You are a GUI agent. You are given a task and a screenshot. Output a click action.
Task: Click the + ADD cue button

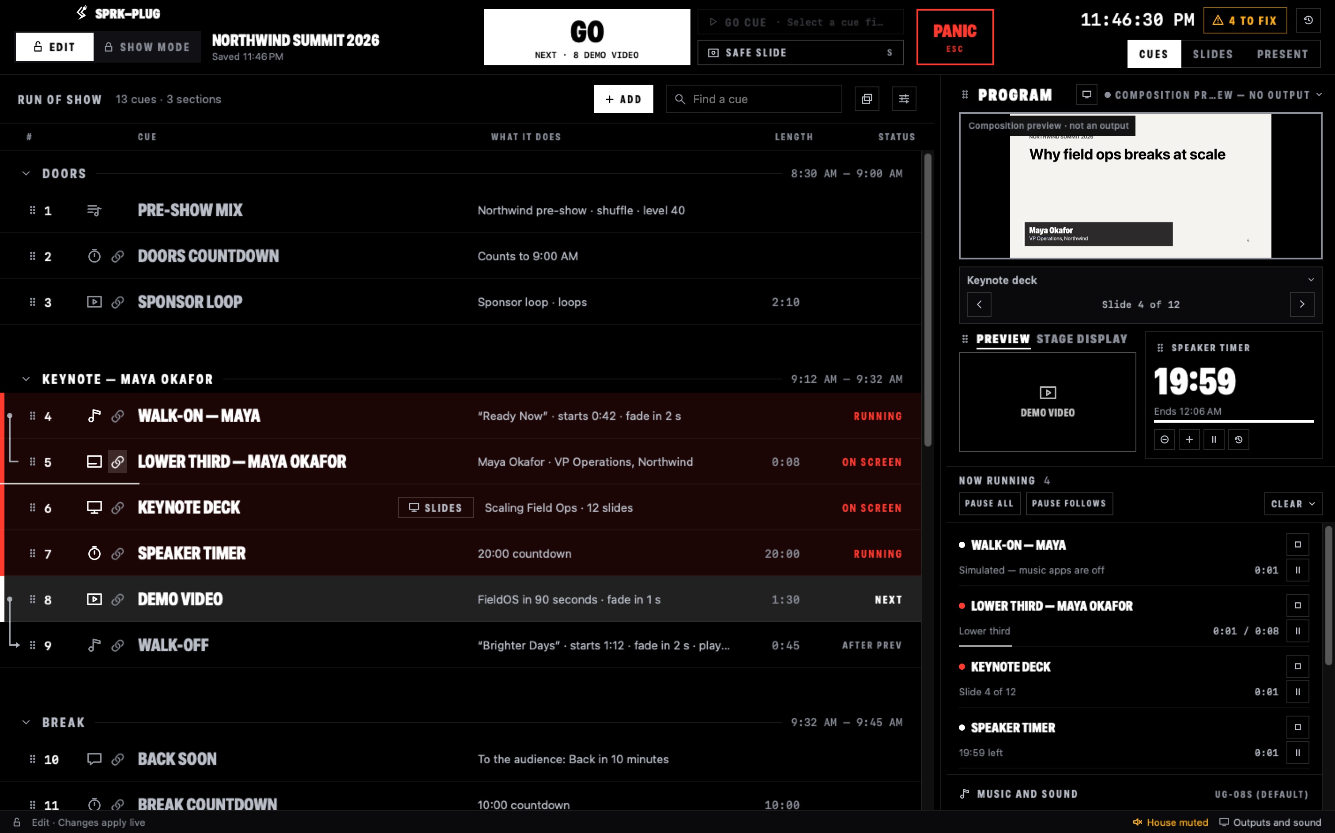click(x=623, y=99)
